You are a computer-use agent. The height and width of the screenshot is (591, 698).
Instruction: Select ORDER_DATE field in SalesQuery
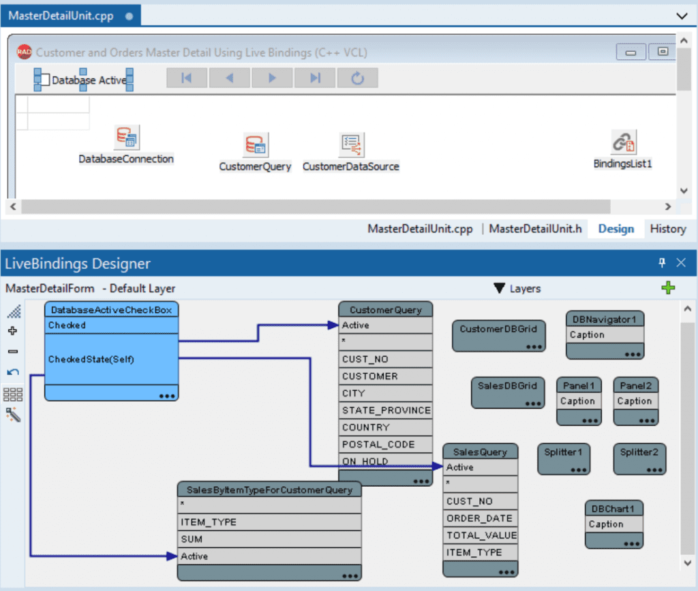[481, 519]
